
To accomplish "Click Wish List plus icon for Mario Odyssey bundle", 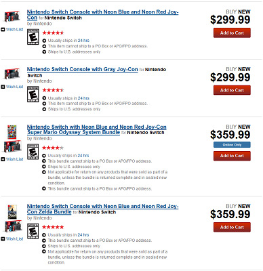I will (x=3, y=159).
